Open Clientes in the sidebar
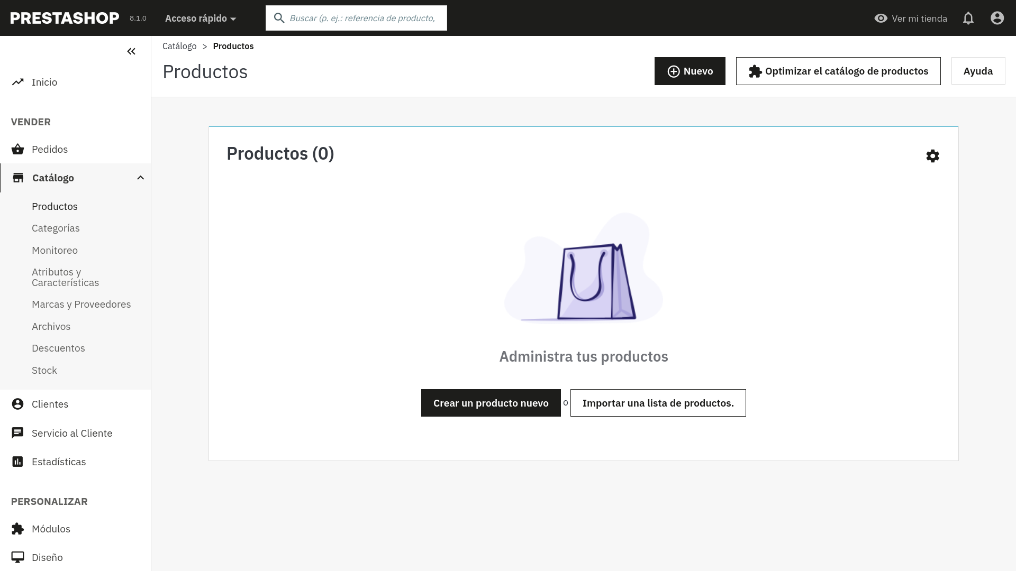1016x571 pixels. pos(50,404)
